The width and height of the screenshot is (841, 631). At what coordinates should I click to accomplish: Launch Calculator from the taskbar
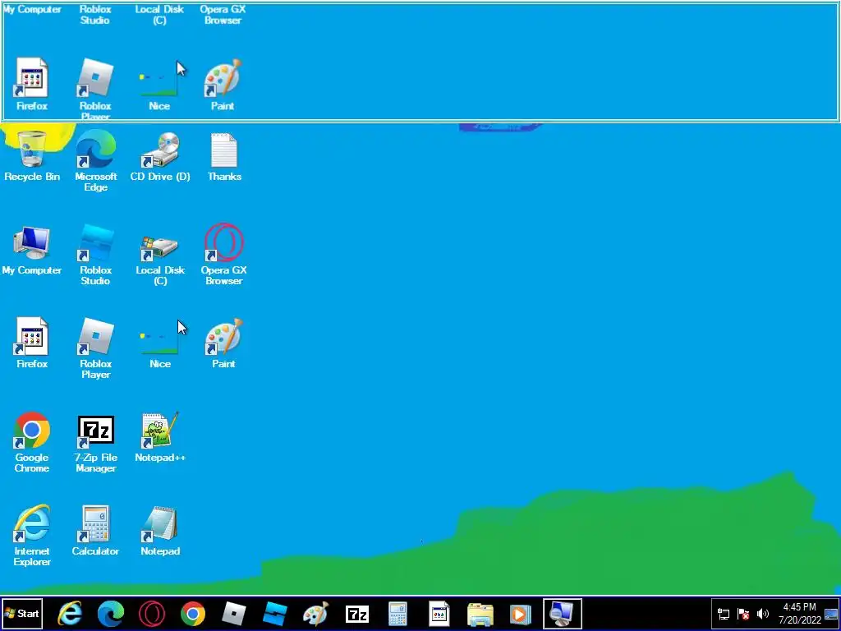398,614
